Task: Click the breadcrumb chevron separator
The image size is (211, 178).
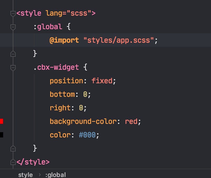Action: (40, 175)
